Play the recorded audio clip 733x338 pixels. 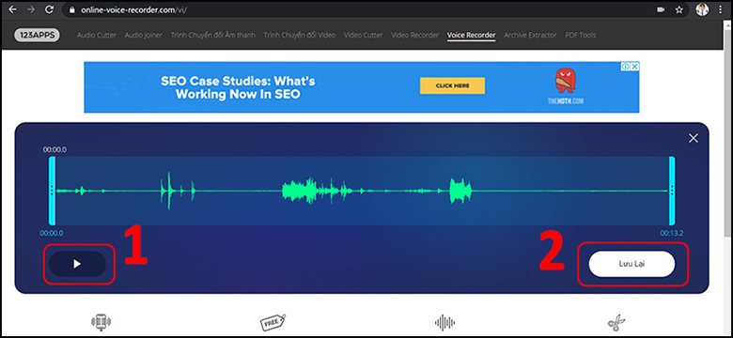point(77,264)
